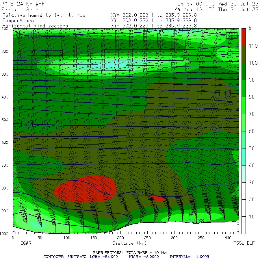Click the large red supersaturated humidity region

click(x=86, y=189)
